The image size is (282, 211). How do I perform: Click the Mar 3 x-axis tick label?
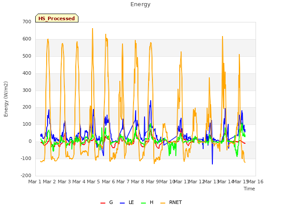coord(64,182)
